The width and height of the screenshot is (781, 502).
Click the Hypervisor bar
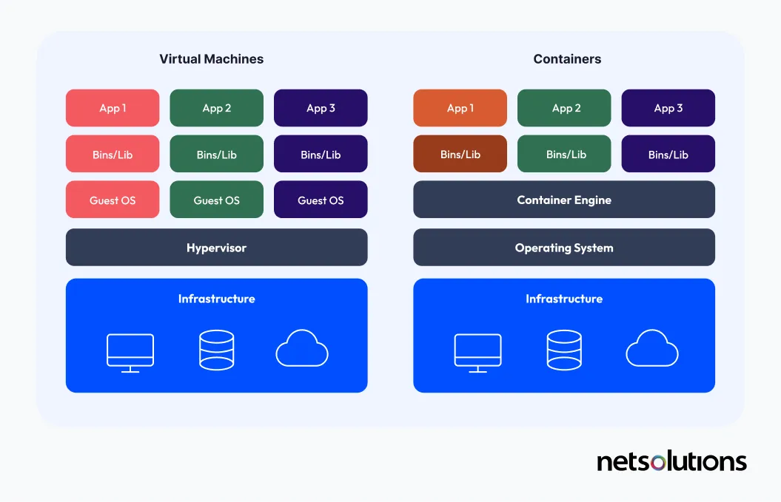tap(217, 247)
